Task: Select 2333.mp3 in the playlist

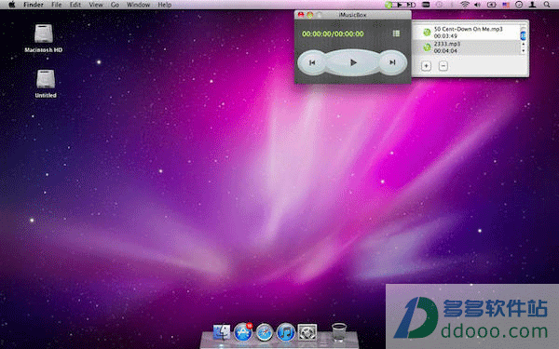Action: (467, 47)
